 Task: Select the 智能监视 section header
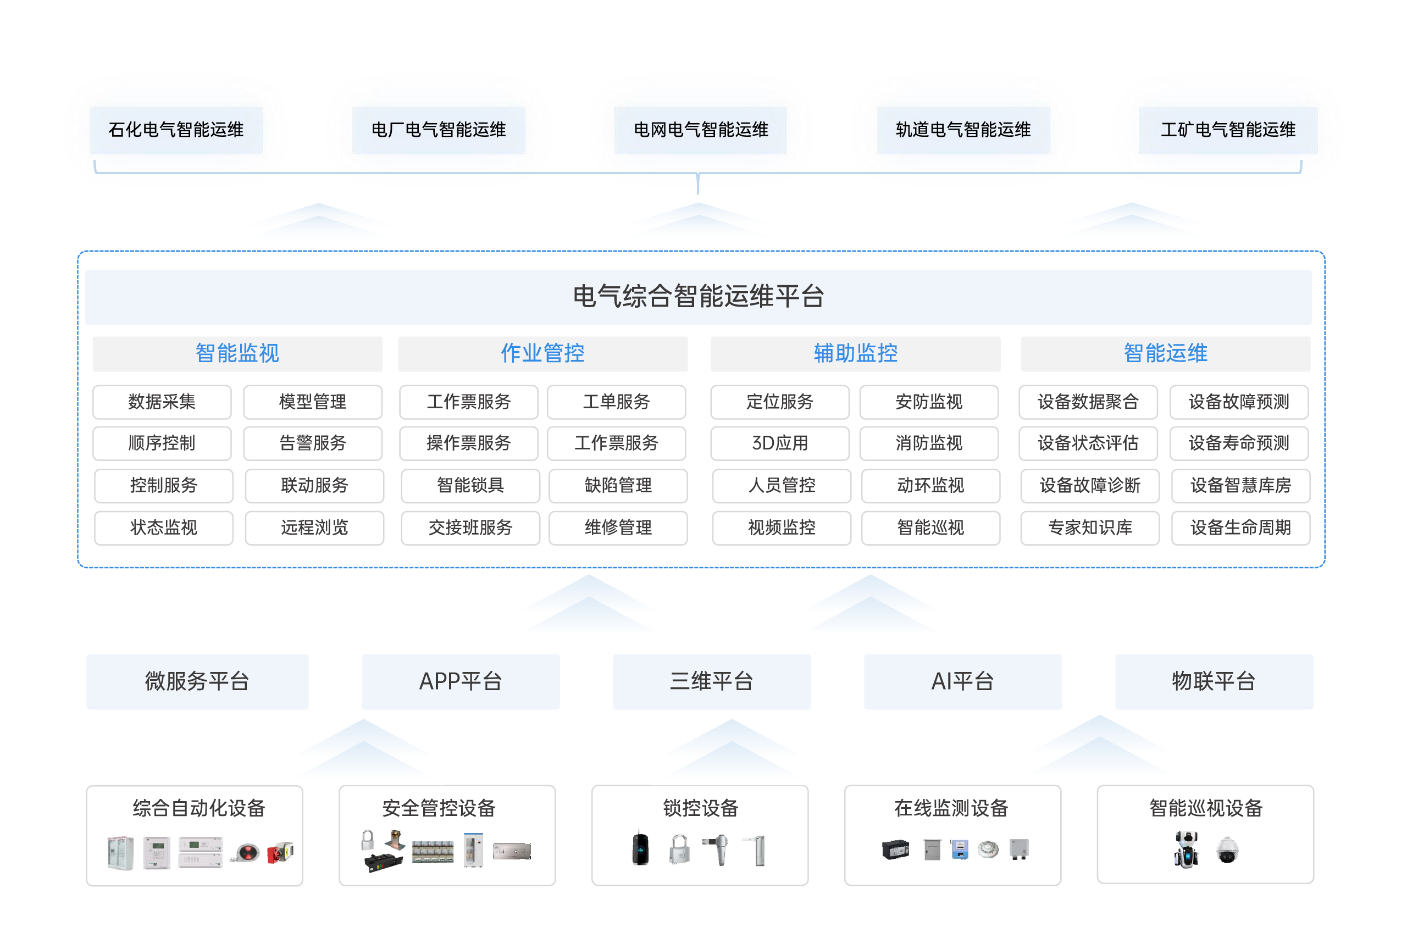point(237,353)
